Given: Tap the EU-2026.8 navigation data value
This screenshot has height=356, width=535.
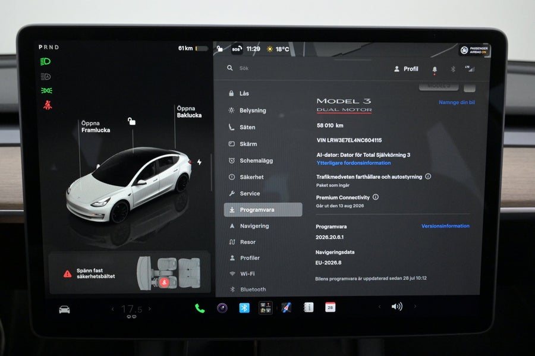Looking at the screenshot, I should tap(328, 263).
